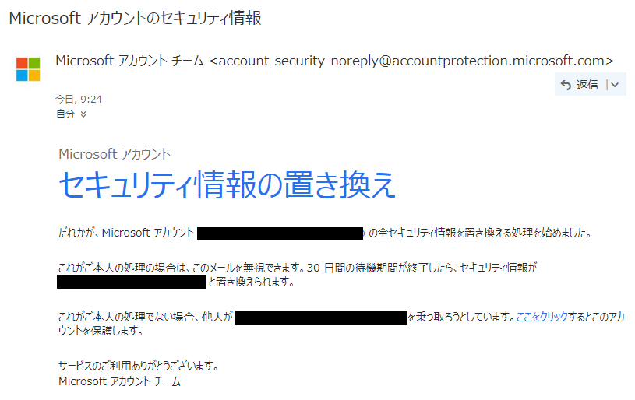Click the curved reply arrow icon
The width and height of the screenshot is (635, 400).
[x=566, y=85]
